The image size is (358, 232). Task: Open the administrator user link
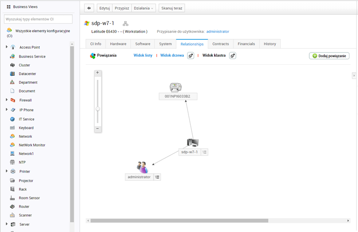point(217,31)
